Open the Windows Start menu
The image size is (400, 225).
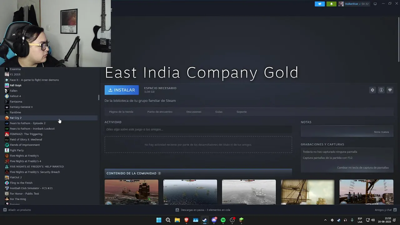tap(159, 220)
